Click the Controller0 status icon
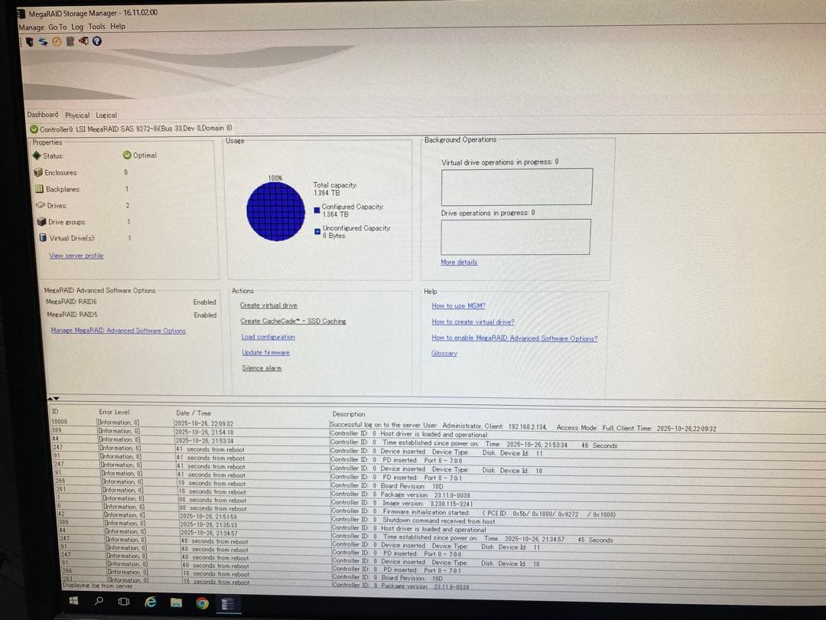826x620 pixels. 34,129
